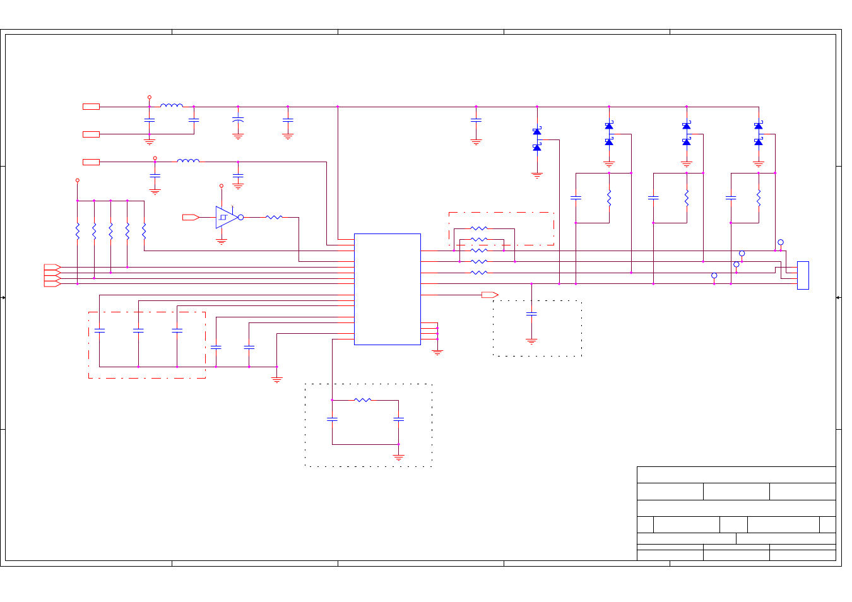This screenshot has height=602, width=852.
Task: Select the topmost test point circle near connector
Action: click(781, 242)
